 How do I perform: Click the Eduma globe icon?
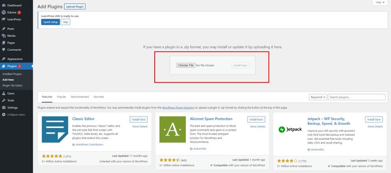3,12
